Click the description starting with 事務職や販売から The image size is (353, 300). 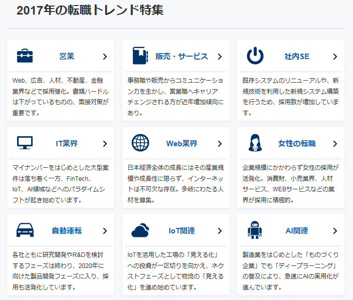click(175, 97)
